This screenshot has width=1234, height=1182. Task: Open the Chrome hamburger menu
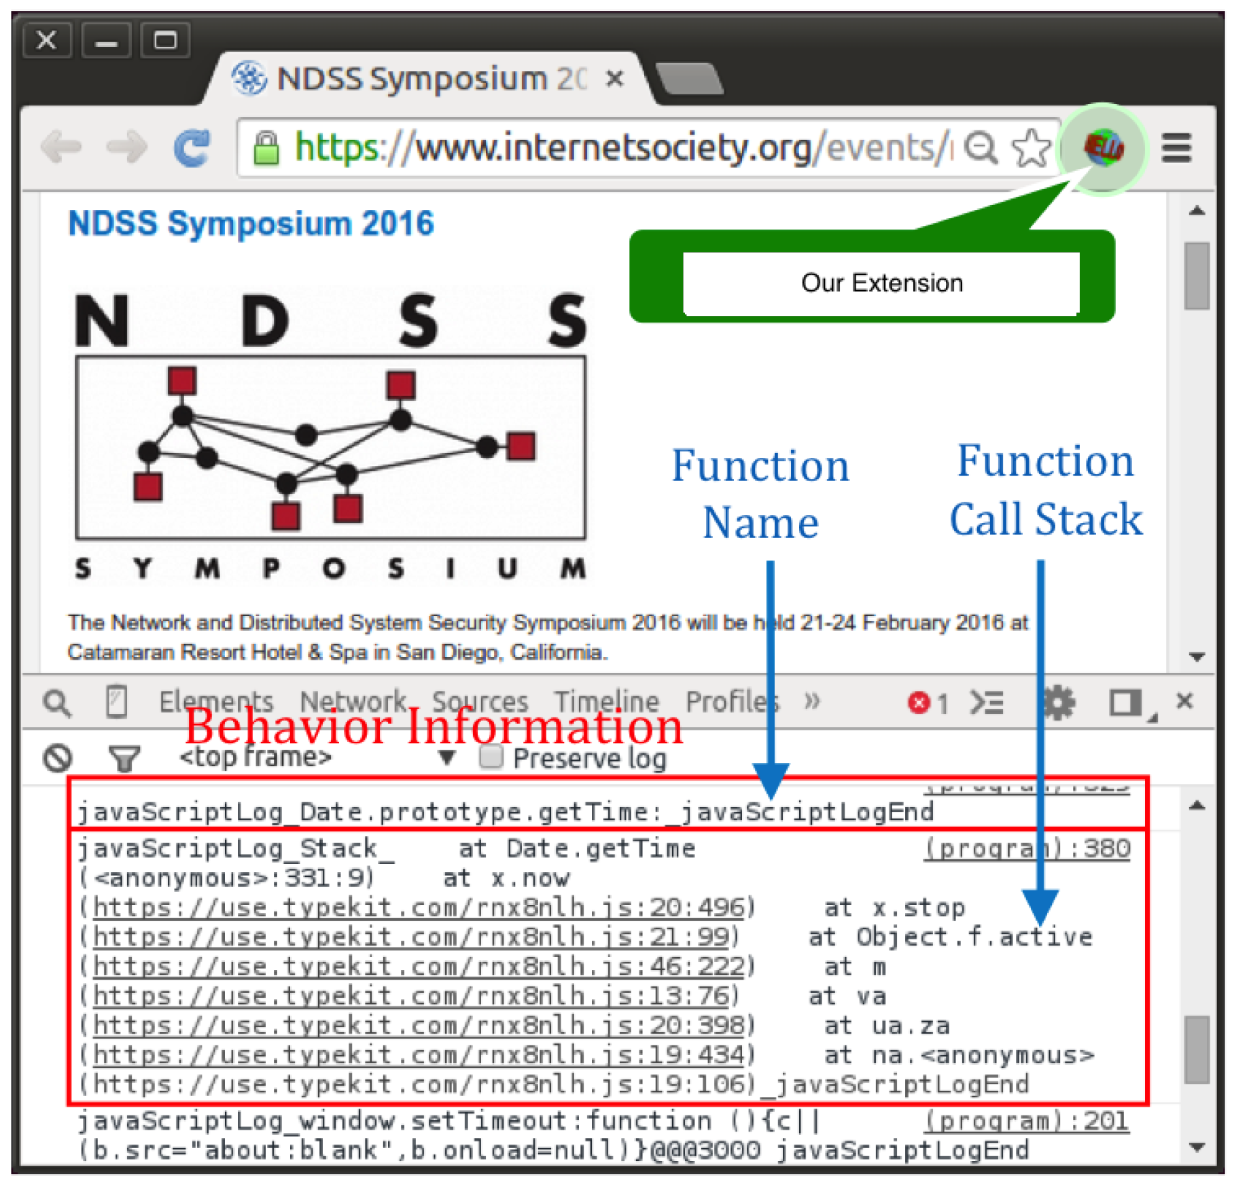point(1177,147)
